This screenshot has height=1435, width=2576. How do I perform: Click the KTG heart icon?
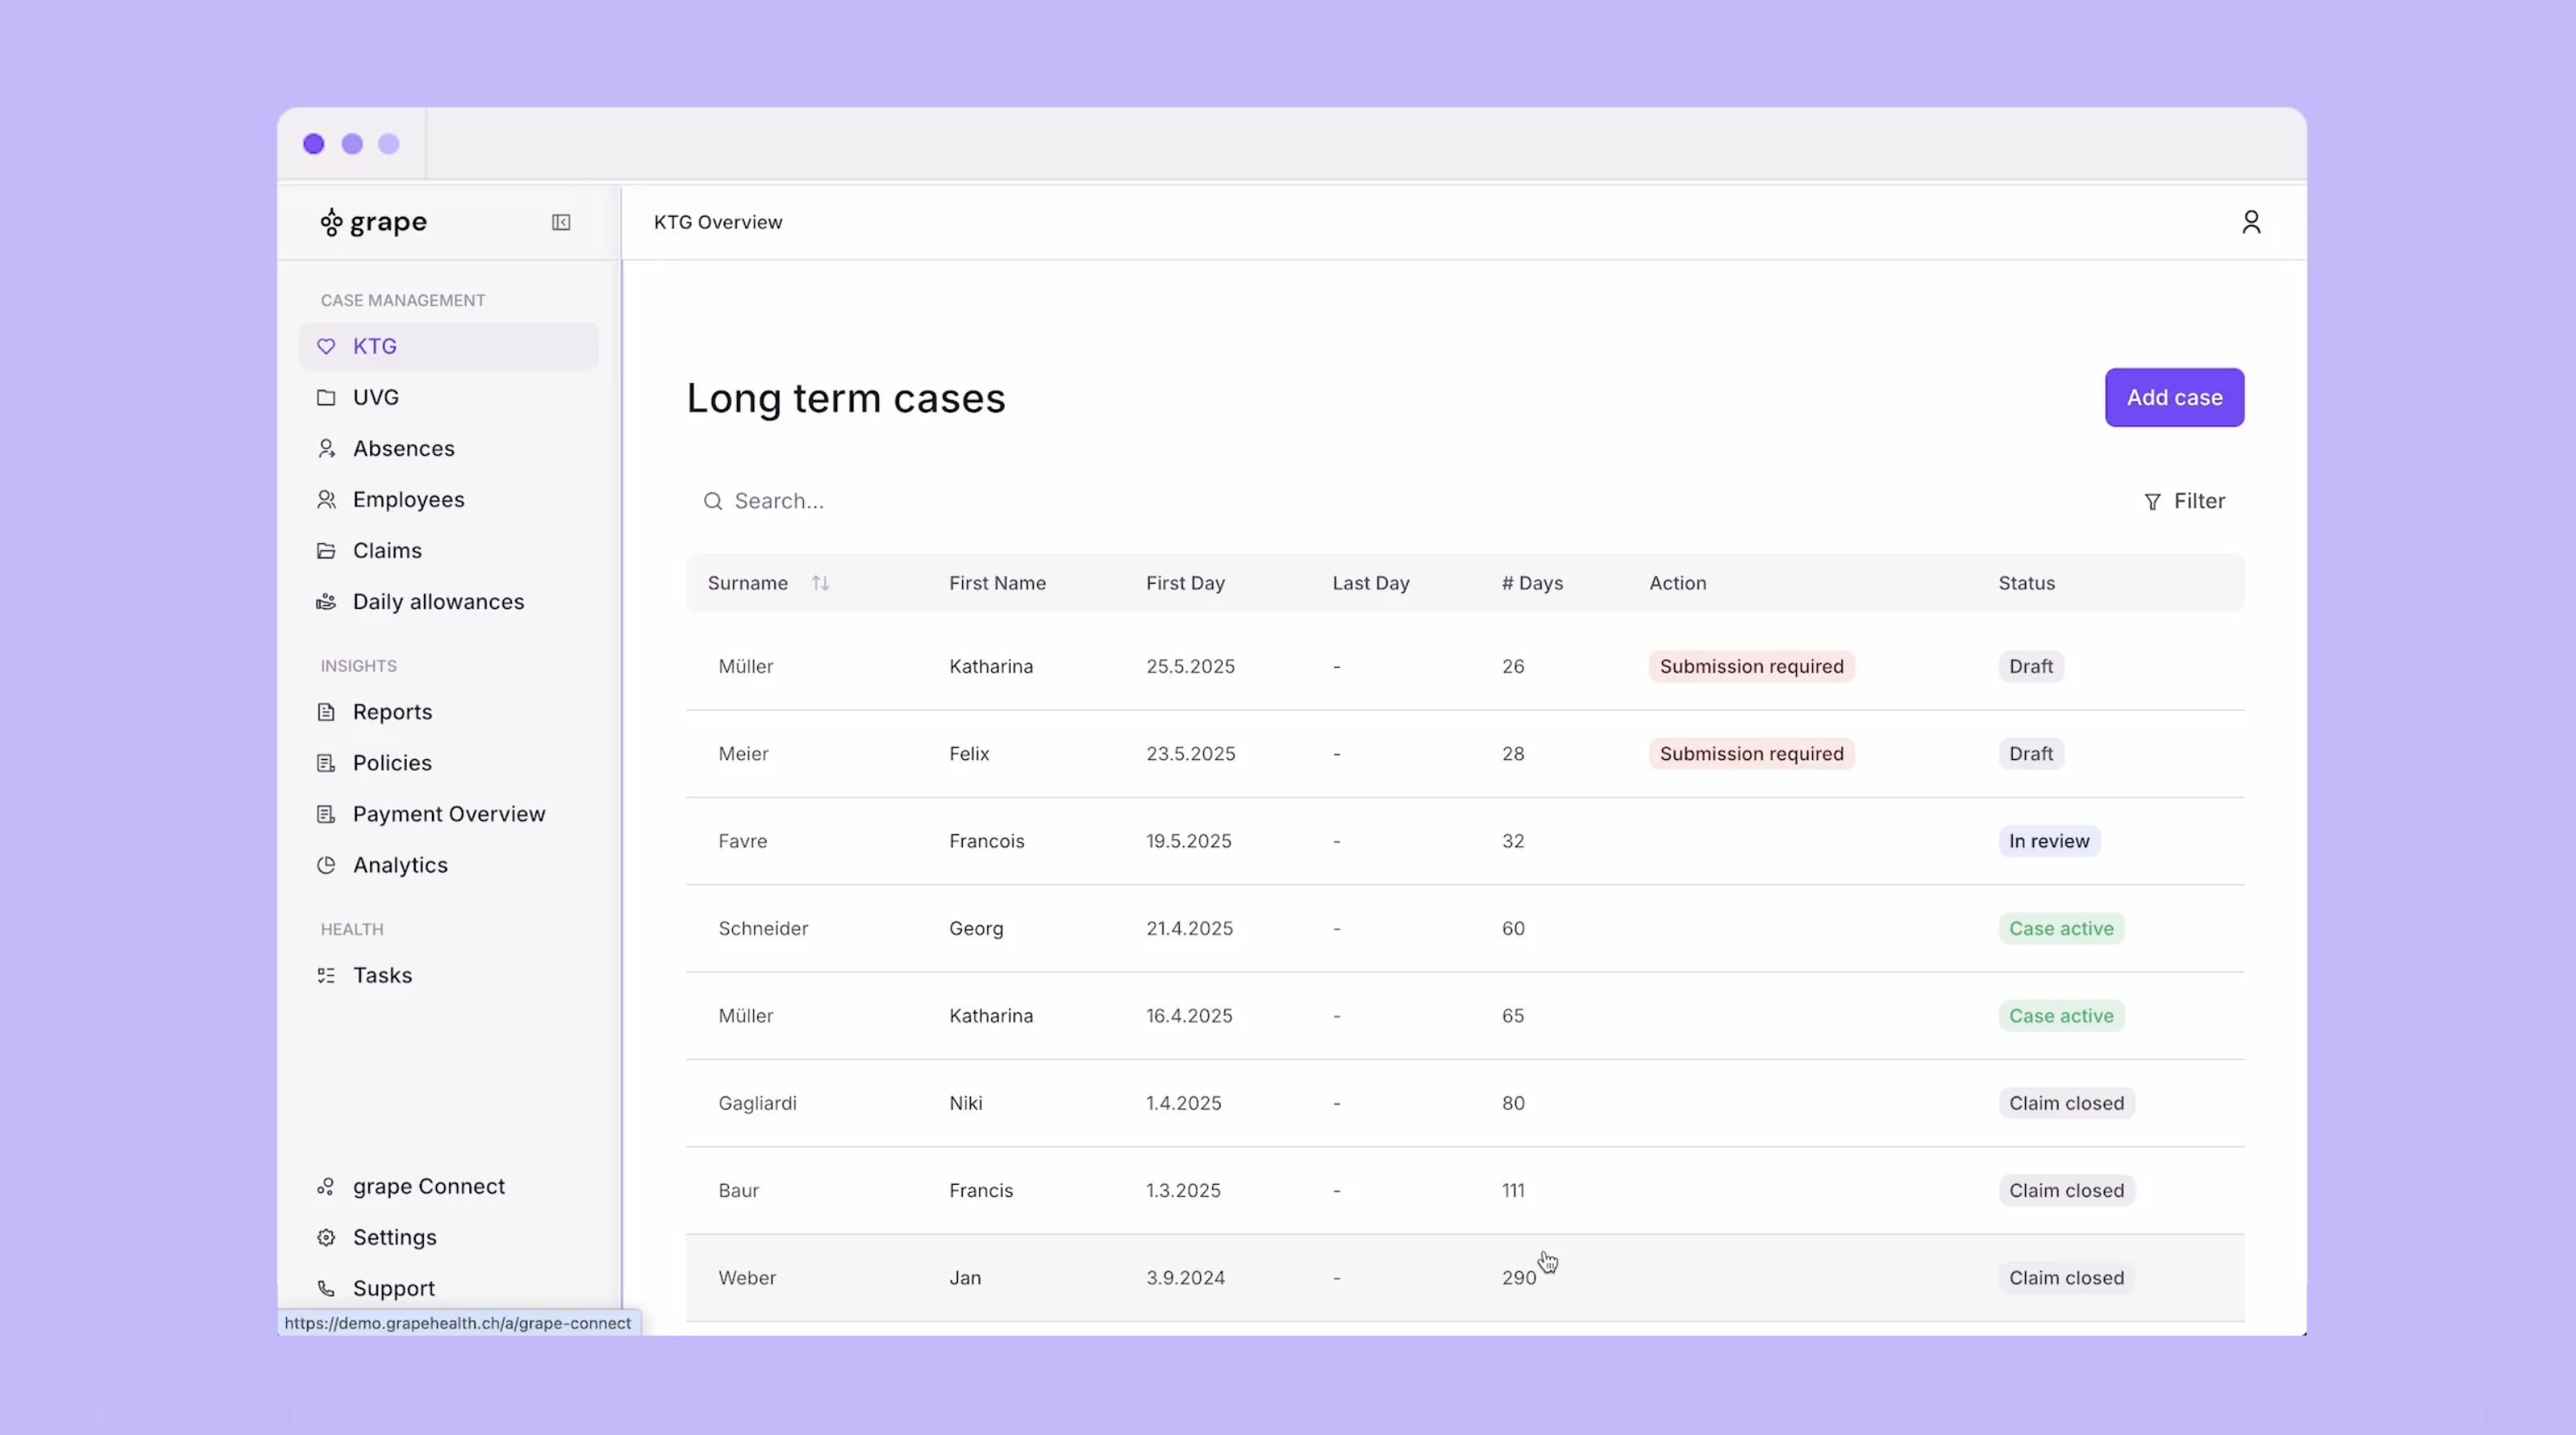pos(326,346)
